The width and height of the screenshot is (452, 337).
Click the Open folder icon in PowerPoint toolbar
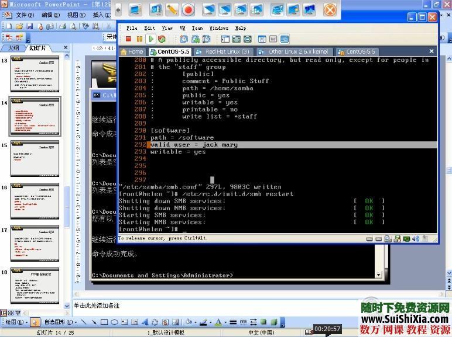pos(19,26)
